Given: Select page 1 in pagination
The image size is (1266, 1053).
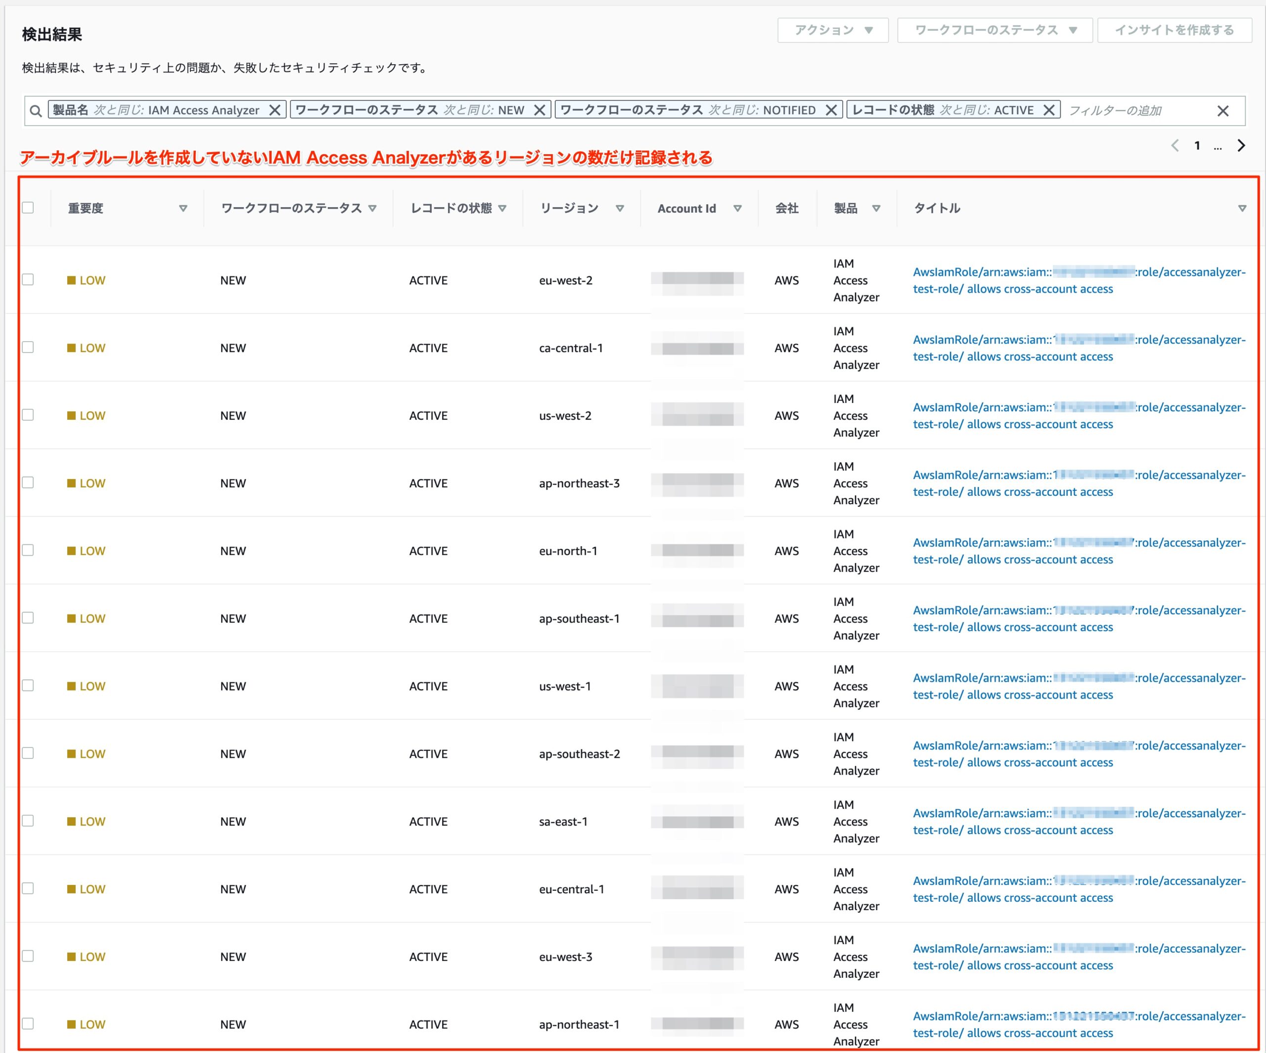Looking at the screenshot, I should (1197, 146).
